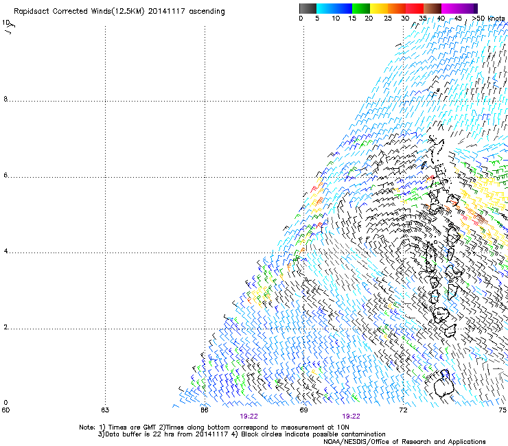
Task: Click the yellow 20-25 knots legend segment
Action: [379, 8]
